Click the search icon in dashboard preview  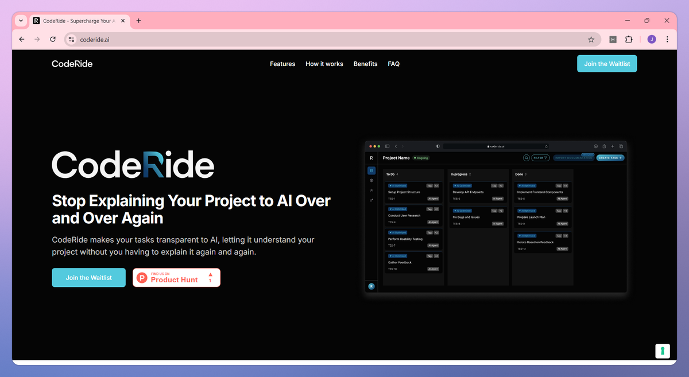click(526, 158)
